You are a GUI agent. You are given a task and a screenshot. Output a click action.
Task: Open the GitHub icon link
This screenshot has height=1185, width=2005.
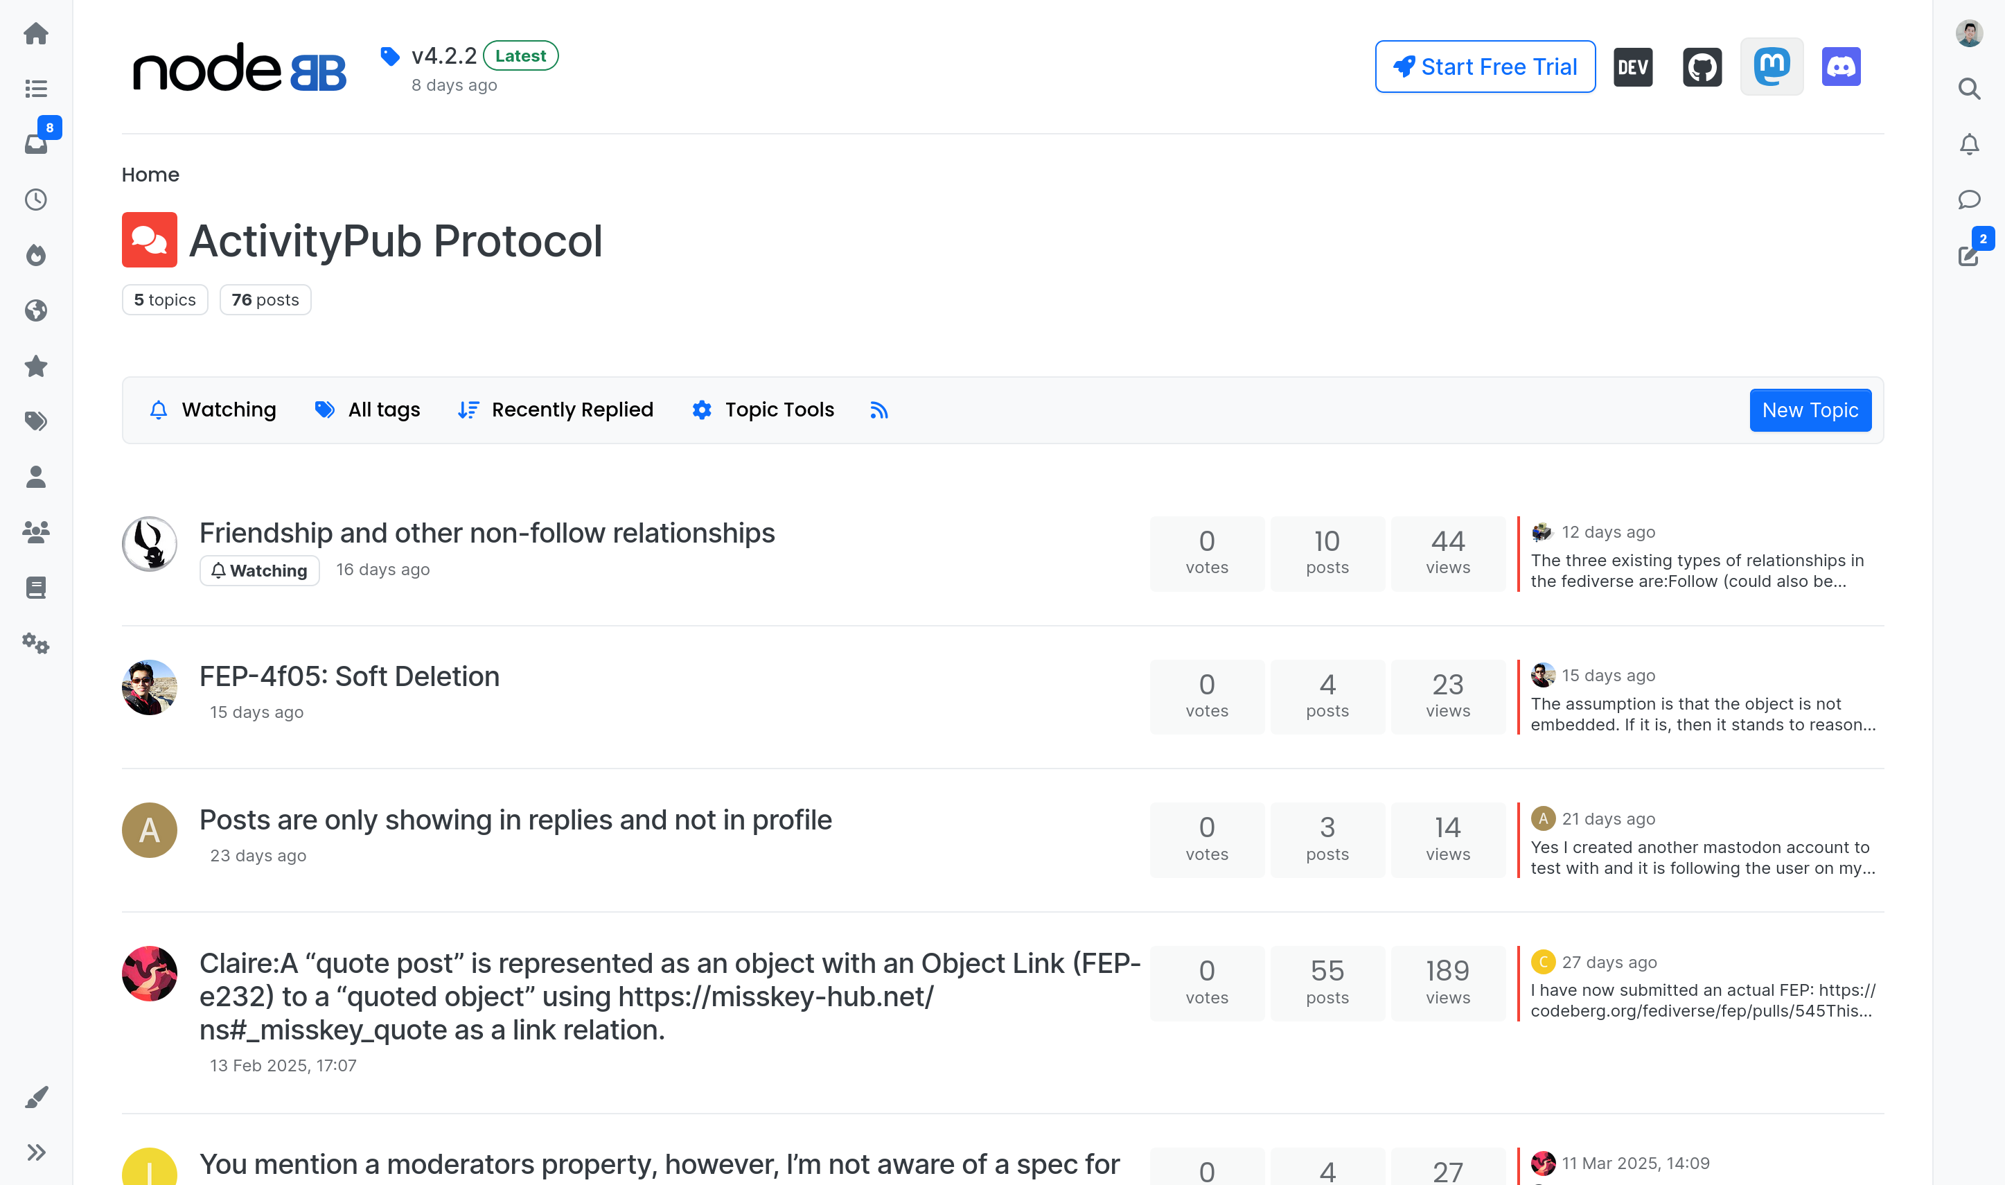coord(1702,67)
